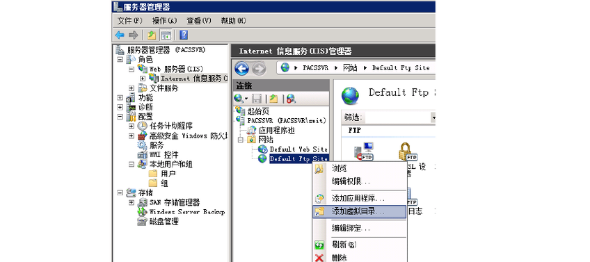Screen dimensions: 590x262
Task: Select 起始页 in connections tree
Action: click(259, 111)
